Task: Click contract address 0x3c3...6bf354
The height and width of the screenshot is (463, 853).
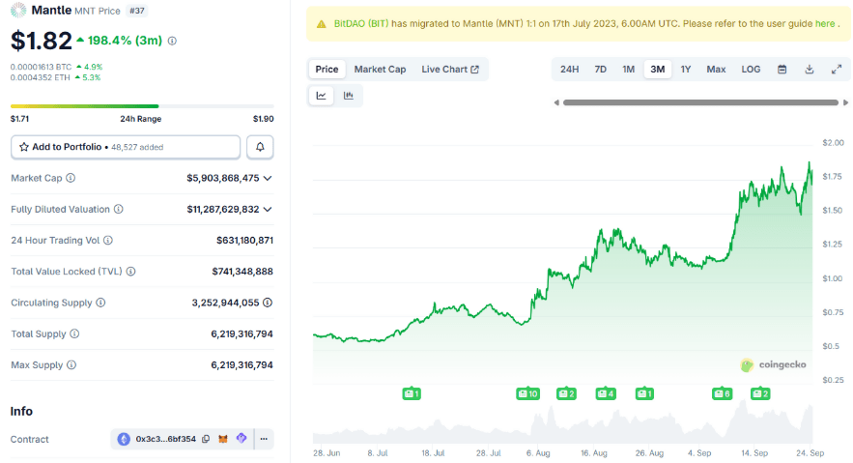Action: pos(166,439)
